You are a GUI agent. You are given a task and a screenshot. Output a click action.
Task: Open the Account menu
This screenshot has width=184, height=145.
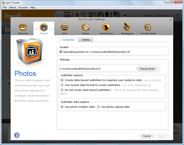(x=23, y=7)
